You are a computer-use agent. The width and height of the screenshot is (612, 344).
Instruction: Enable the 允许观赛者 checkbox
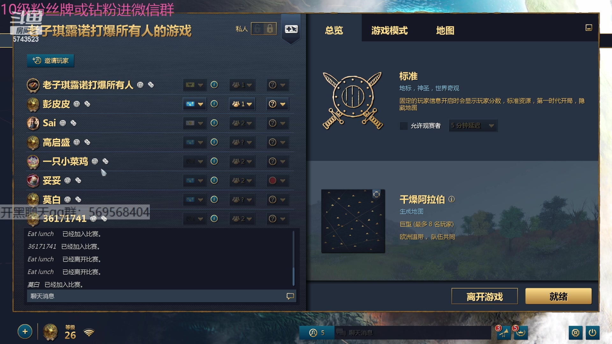coord(404,126)
